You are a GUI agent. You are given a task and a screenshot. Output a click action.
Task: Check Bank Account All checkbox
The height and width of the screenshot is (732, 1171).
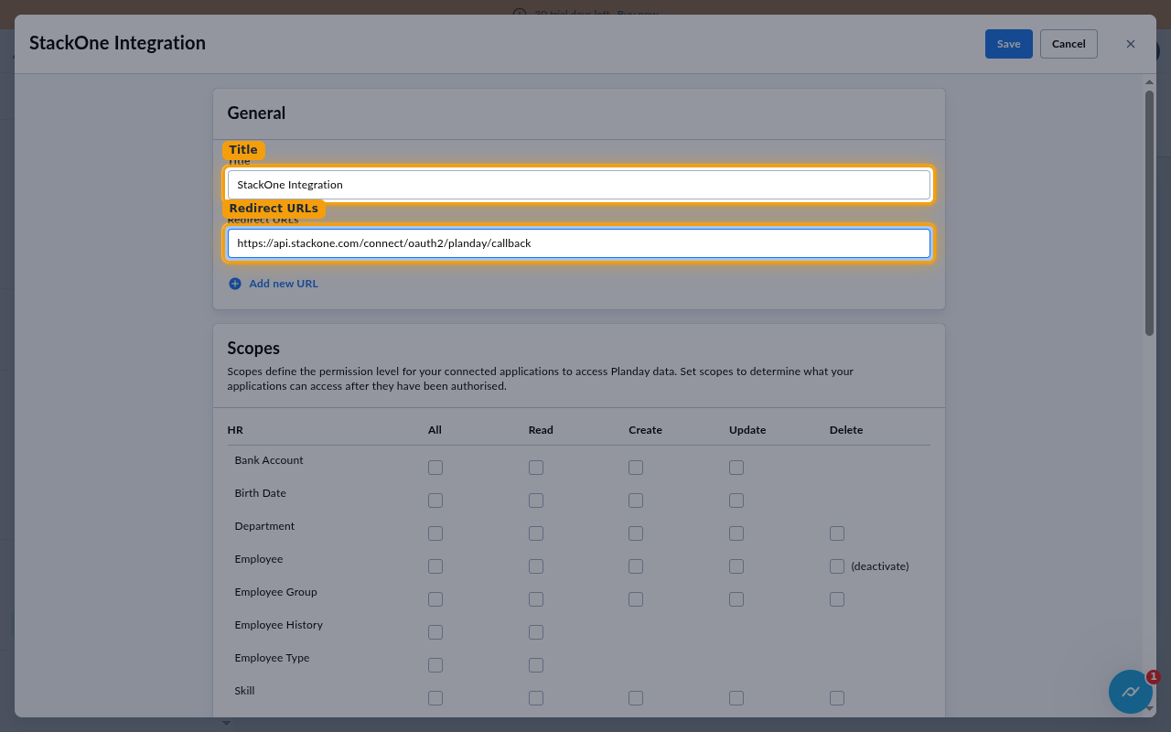435,468
